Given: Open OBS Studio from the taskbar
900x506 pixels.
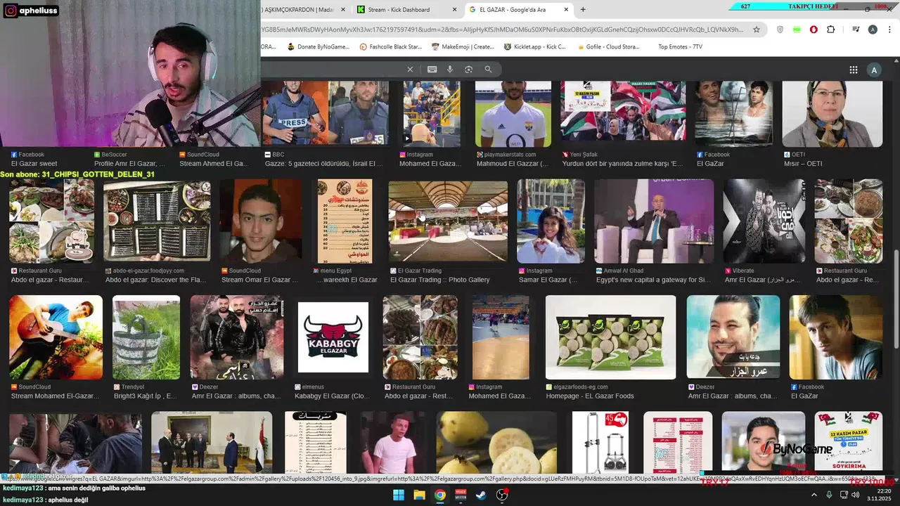Looking at the screenshot, I should click(x=502, y=495).
